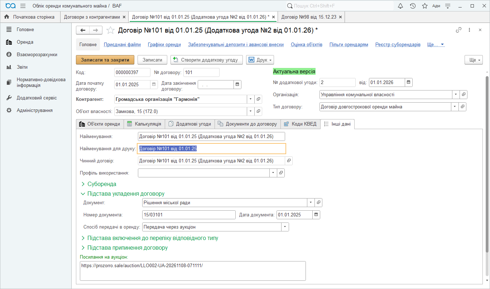Click the notifications bell icon
490x289 pixels.
(400, 6)
